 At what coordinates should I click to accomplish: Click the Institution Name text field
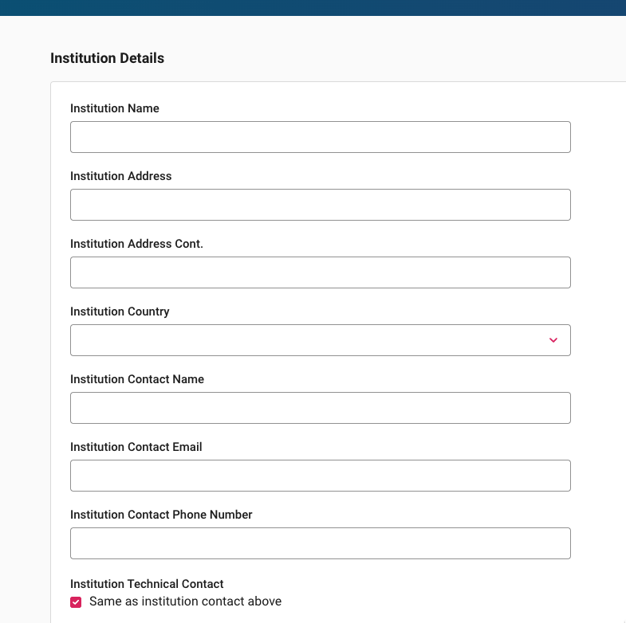coord(320,137)
